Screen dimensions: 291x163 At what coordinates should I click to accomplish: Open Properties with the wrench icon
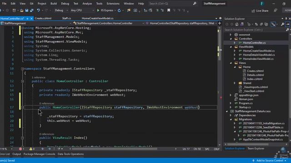(282, 24)
